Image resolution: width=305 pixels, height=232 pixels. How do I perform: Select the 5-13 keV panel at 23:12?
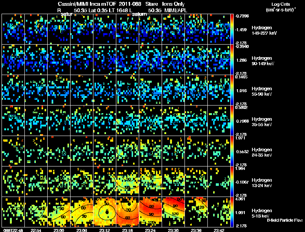[x=104, y=212]
